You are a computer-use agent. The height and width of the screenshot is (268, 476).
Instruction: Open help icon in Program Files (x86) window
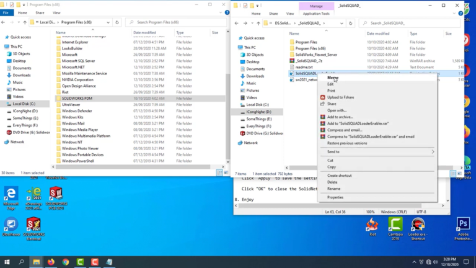[227, 13]
